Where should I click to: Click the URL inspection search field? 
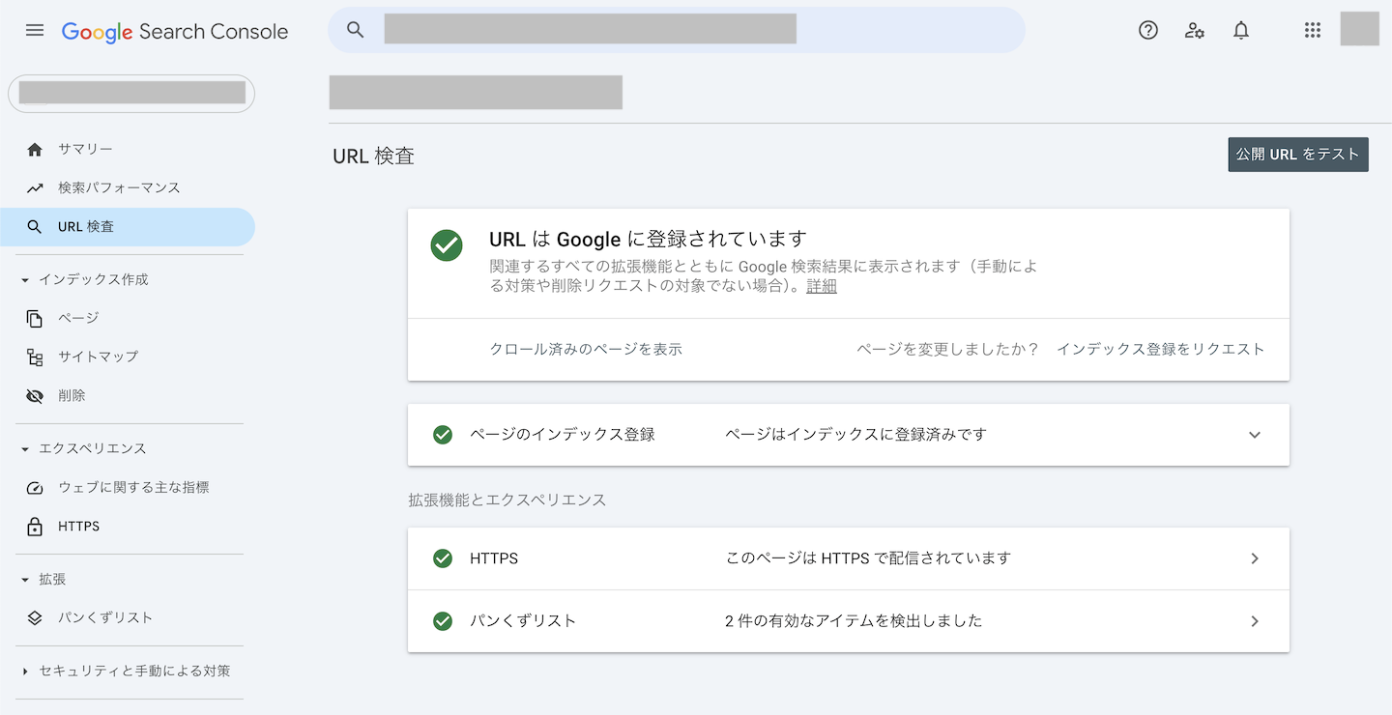(677, 30)
